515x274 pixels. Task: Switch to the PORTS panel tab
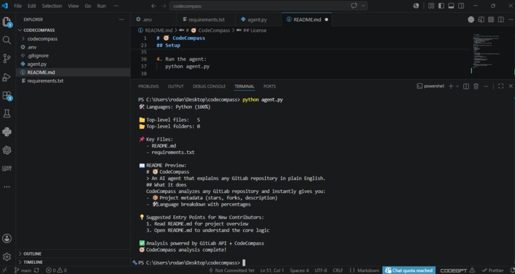(270, 86)
